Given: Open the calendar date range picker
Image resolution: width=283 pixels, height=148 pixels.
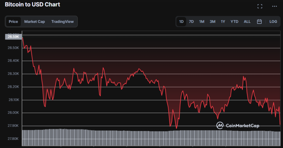Looking at the screenshot, I should 259,22.
